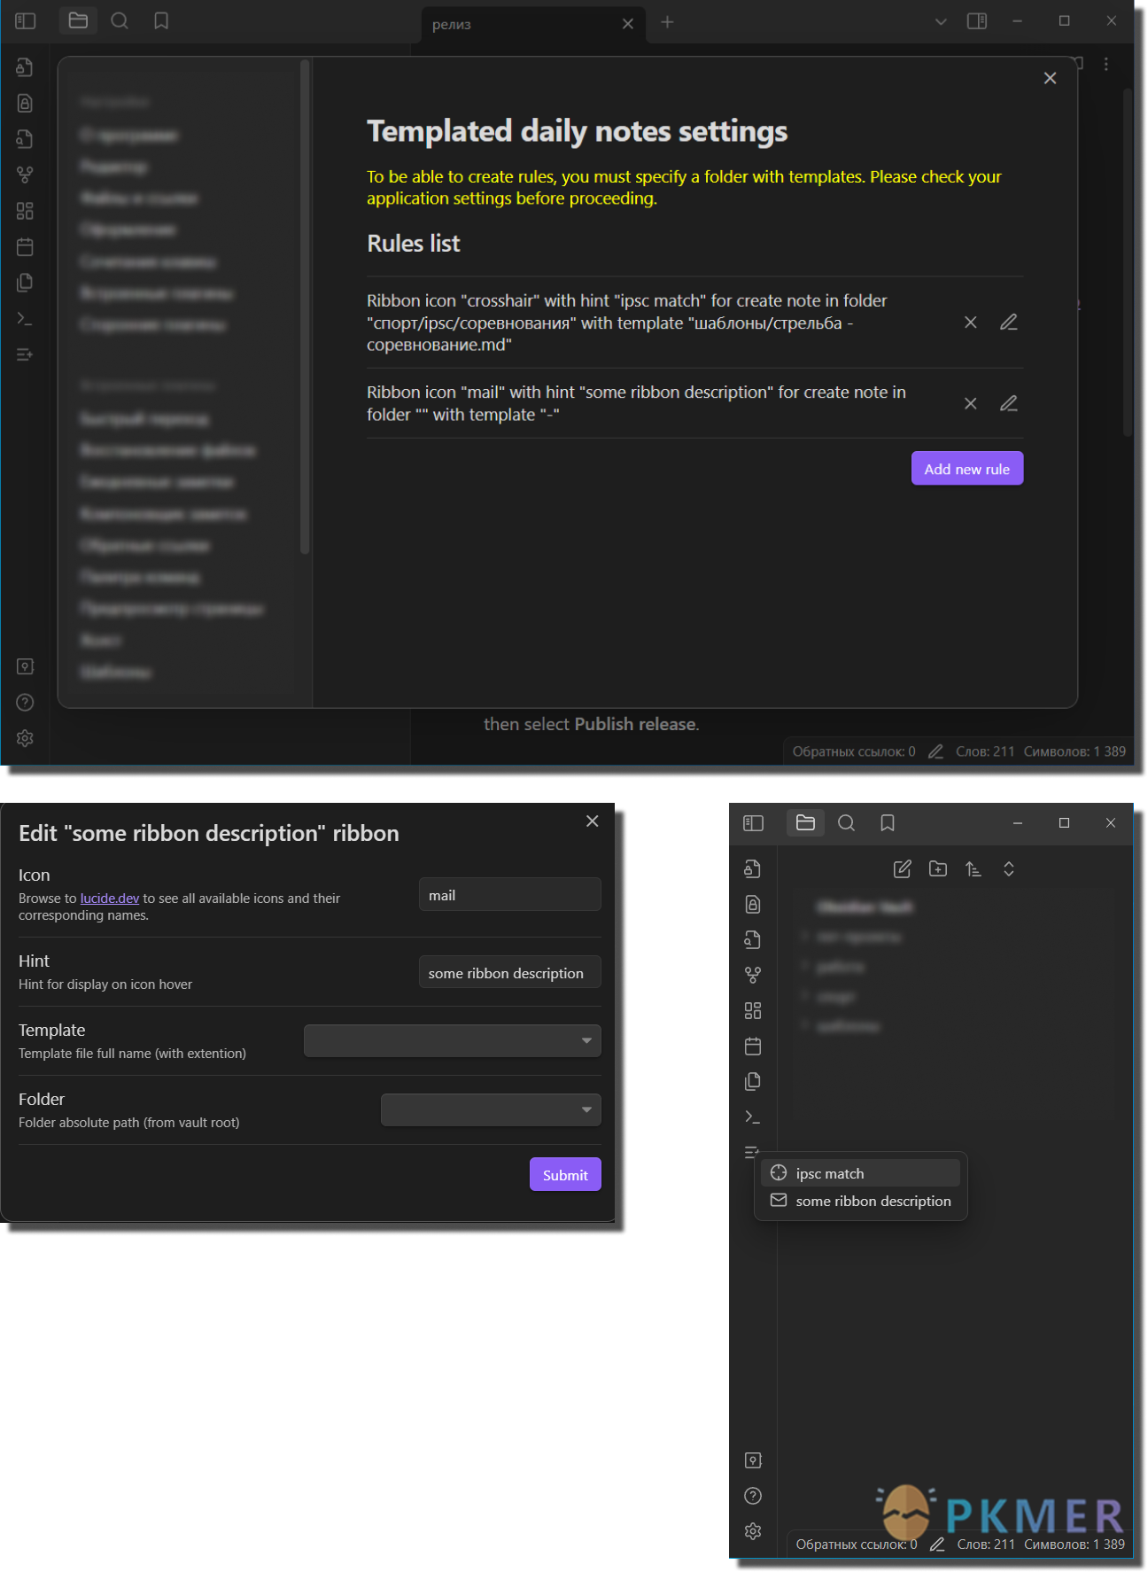1148x1572 pixels.
Task: Open search in the top toolbar
Action: 120,20
